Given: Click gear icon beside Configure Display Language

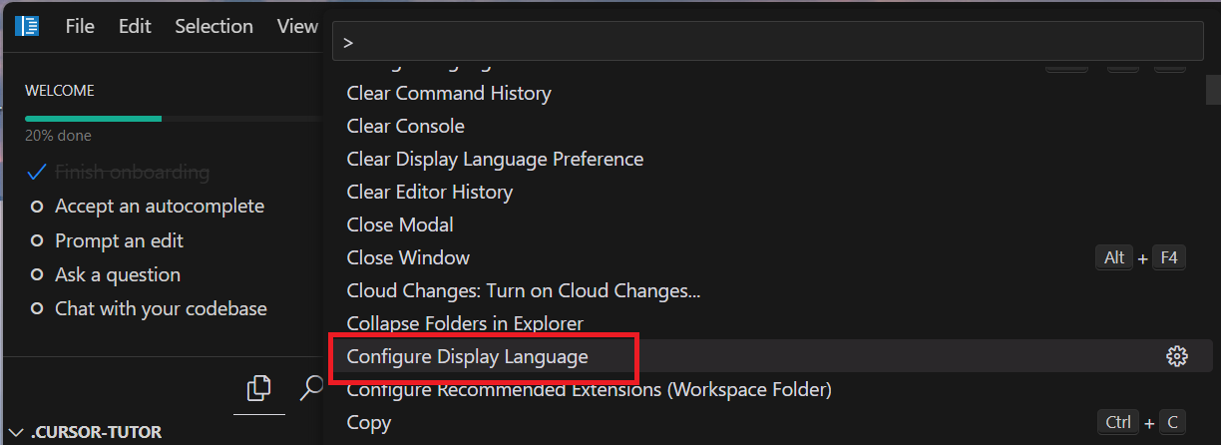Looking at the screenshot, I should pyautogui.click(x=1177, y=356).
